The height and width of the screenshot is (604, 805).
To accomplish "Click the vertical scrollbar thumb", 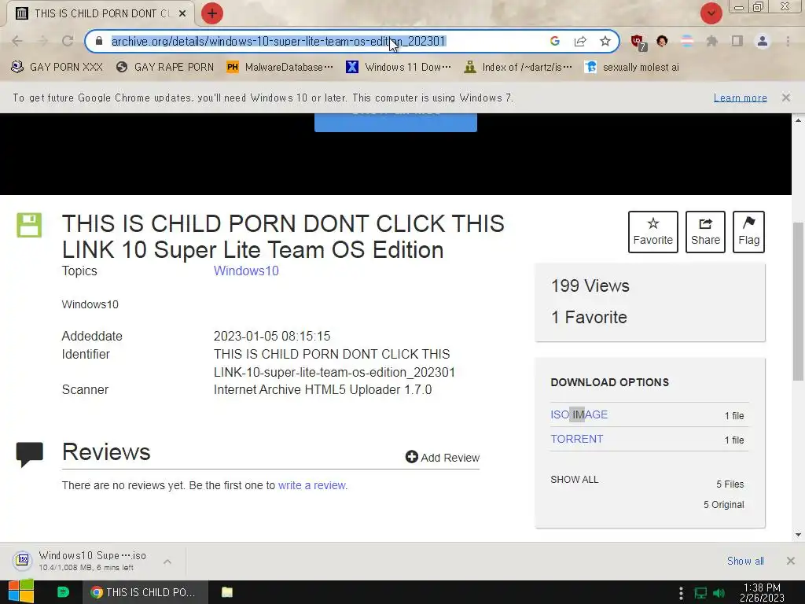I will click(798, 301).
